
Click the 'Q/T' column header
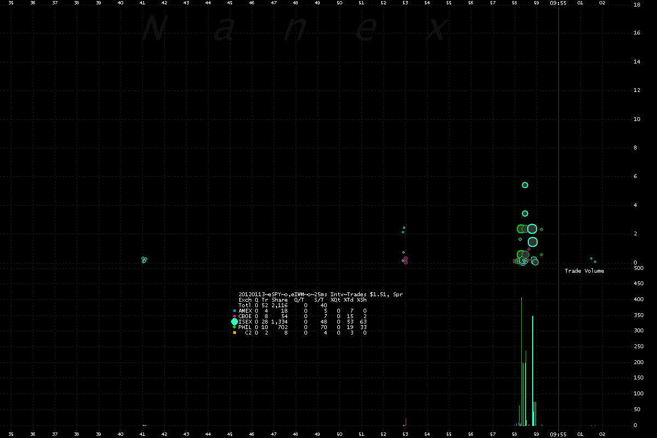[299, 299]
